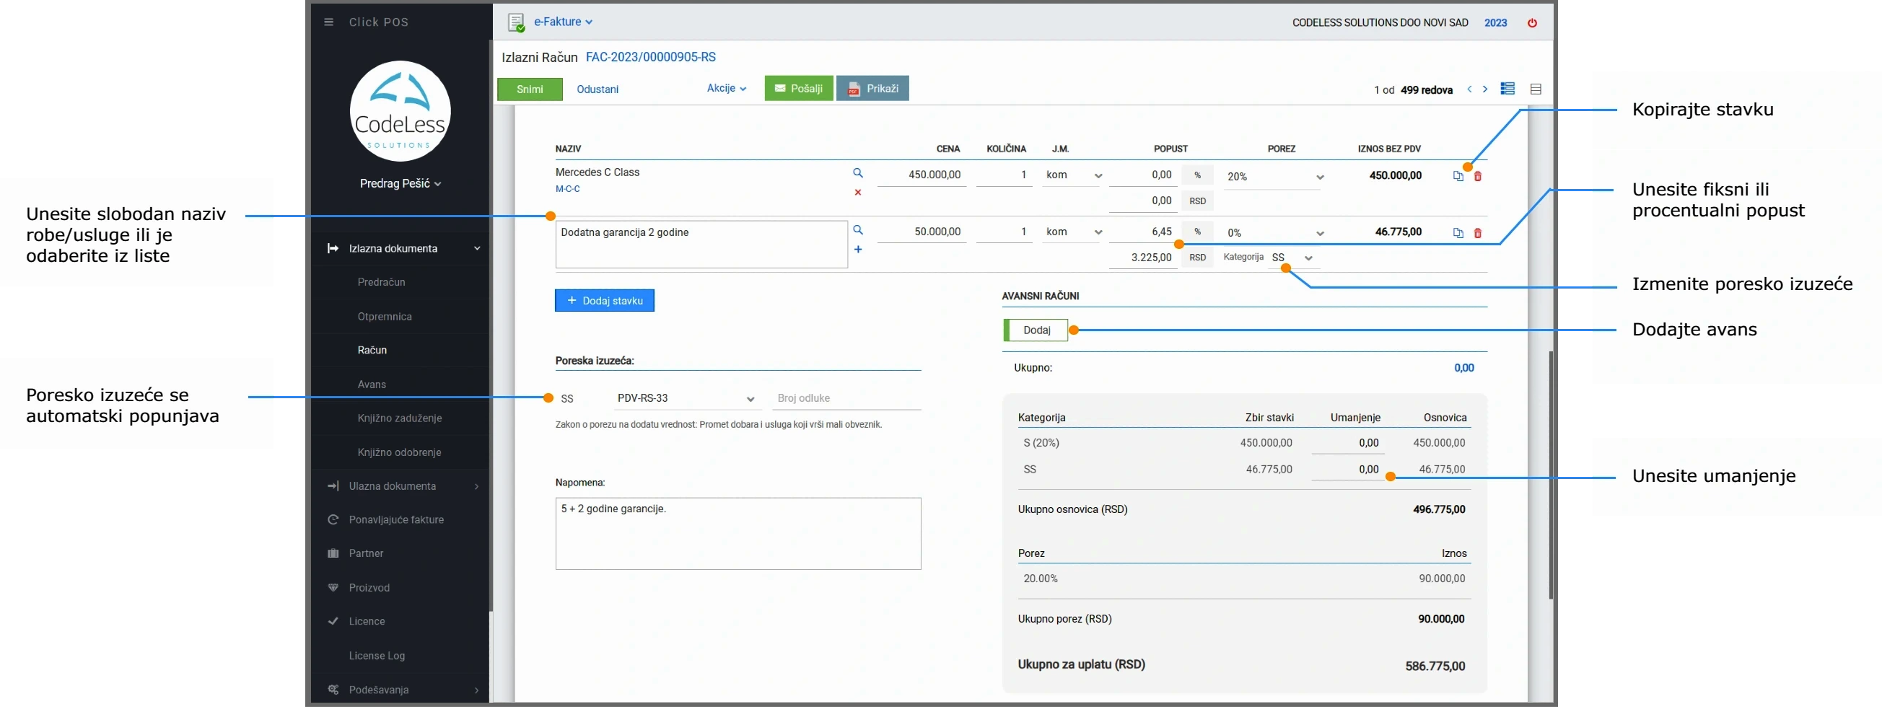Click the blue plus icon under search
The width and height of the screenshot is (1882, 707).
pos(858,249)
